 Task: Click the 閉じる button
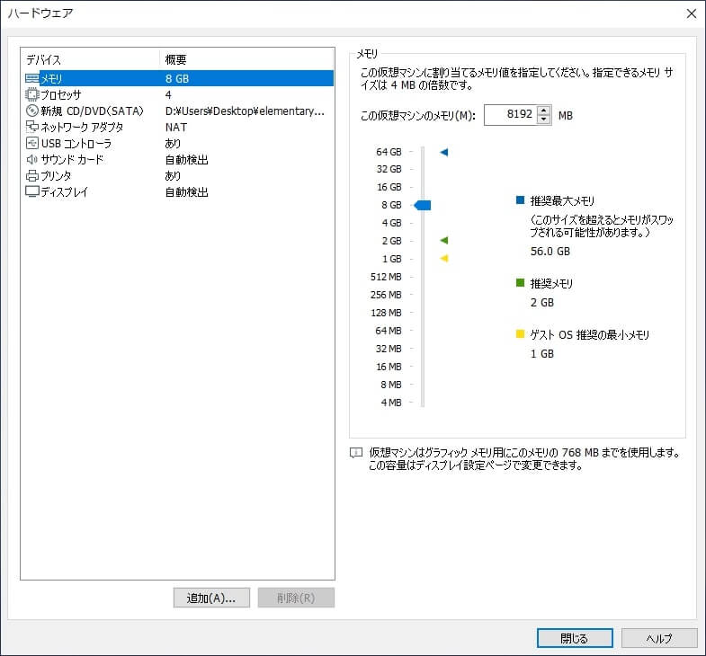tap(574, 638)
